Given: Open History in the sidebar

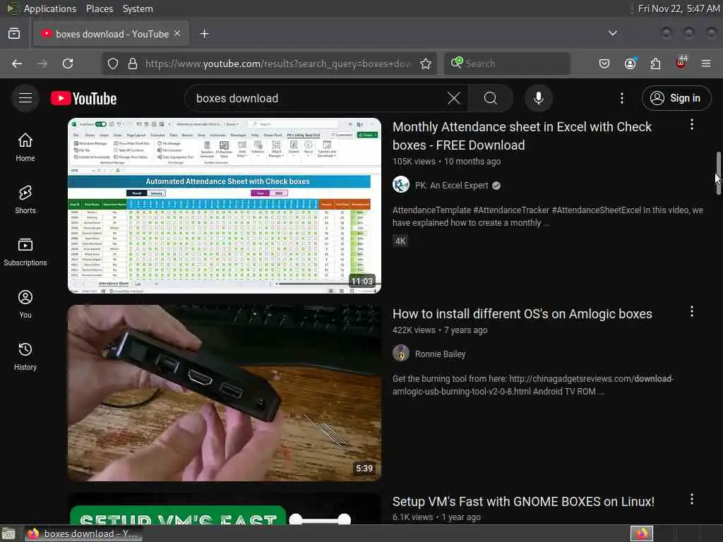Looking at the screenshot, I should (x=25, y=356).
